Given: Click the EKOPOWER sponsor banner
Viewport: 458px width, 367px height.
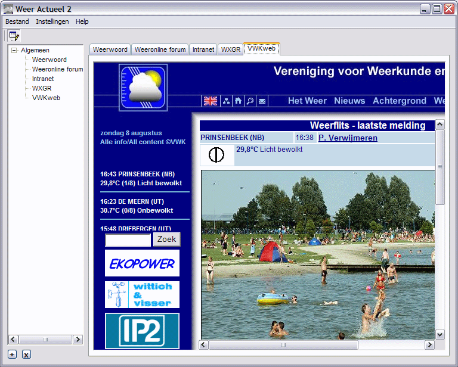Looking at the screenshot, I should tap(143, 263).
